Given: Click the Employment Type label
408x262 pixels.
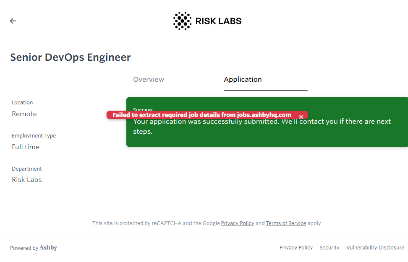Looking at the screenshot, I should [34, 136].
